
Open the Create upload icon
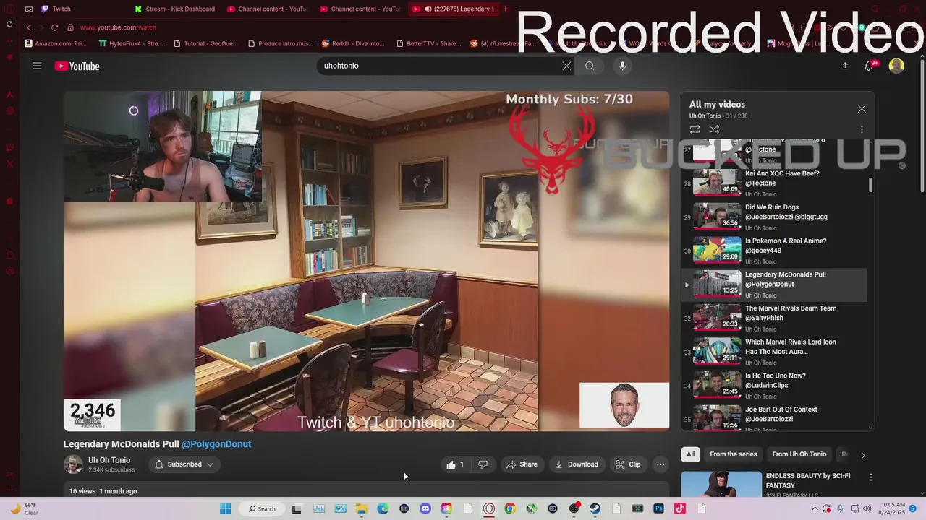[x=845, y=66]
